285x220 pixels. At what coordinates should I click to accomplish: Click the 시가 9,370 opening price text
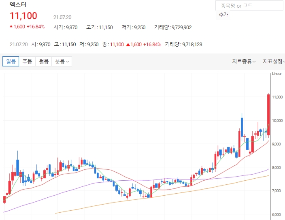click(66, 27)
